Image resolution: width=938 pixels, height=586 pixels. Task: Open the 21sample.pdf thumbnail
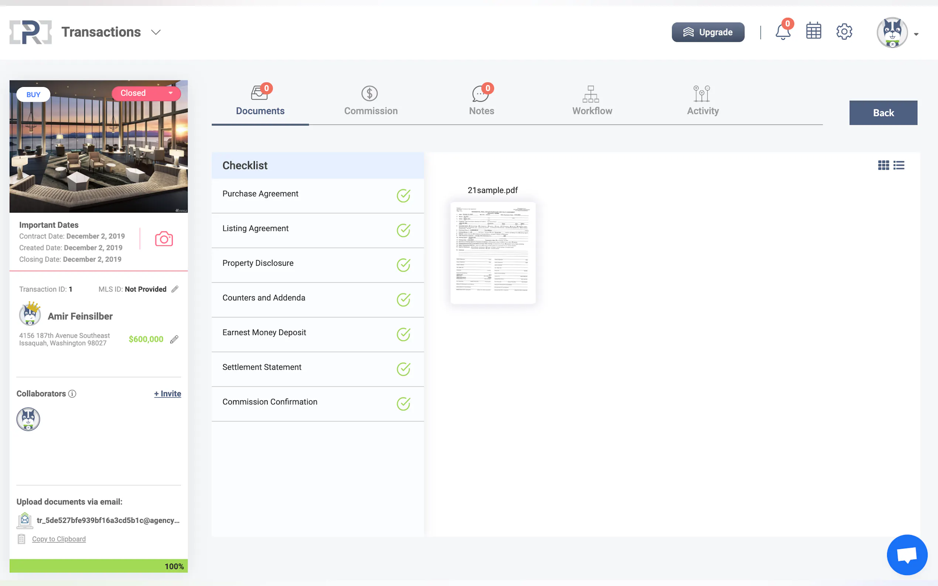tap(493, 253)
